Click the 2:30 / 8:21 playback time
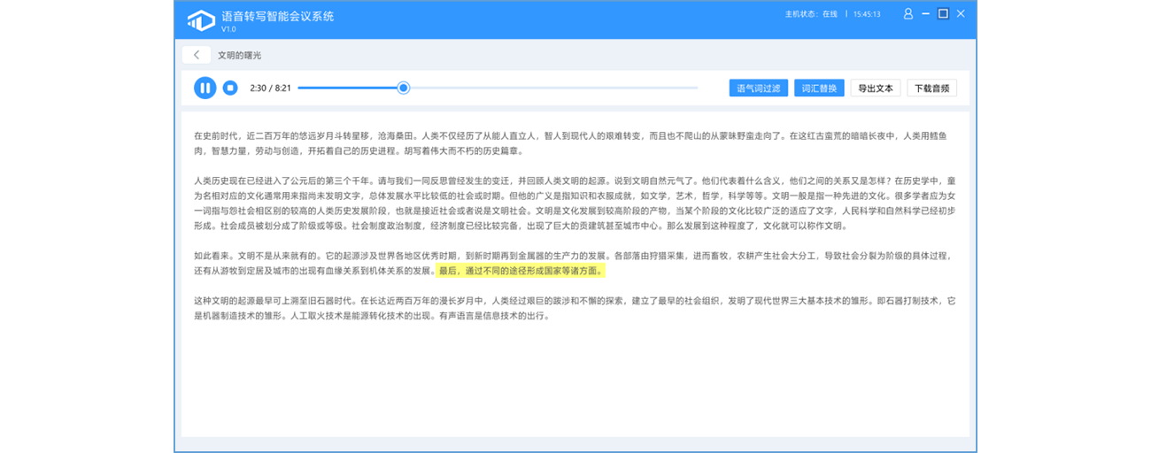Viewport: 1151px width, 453px height. tap(270, 88)
